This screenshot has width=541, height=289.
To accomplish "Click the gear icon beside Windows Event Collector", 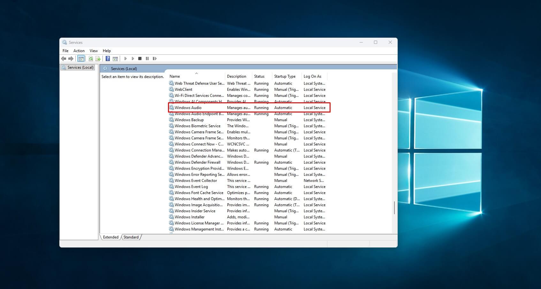I will pos(171,180).
